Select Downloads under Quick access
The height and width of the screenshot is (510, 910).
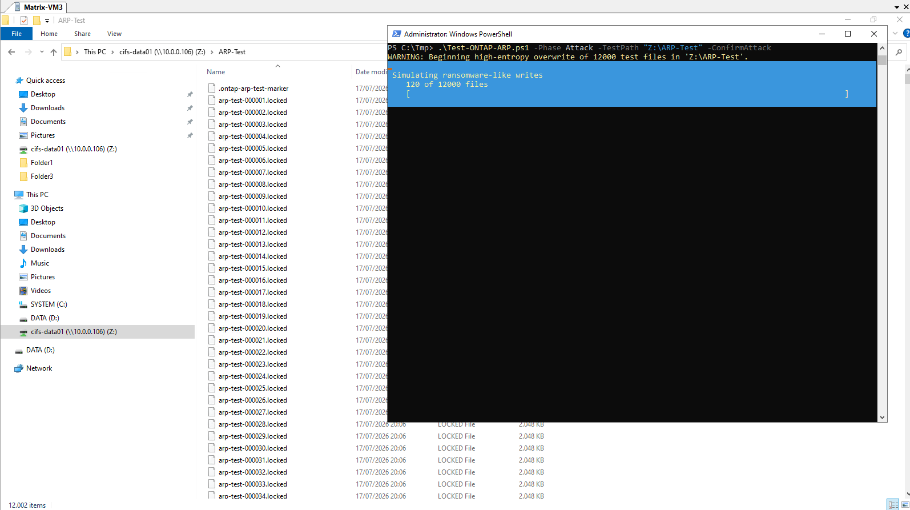pyautogui.click(x=47, y=108)
